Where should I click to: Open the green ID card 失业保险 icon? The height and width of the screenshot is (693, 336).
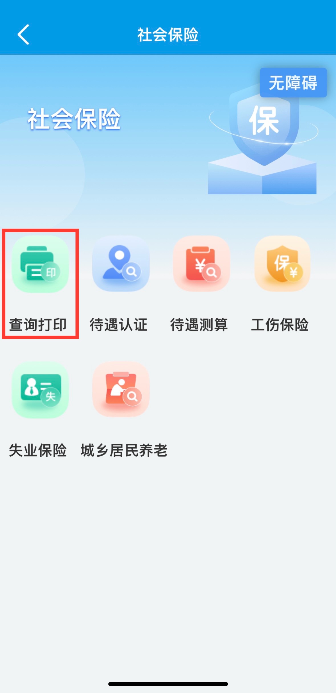click(x=40, y=390)
